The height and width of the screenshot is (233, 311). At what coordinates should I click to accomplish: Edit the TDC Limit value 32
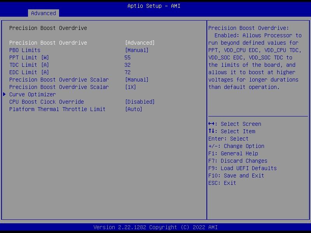[128, 65]
